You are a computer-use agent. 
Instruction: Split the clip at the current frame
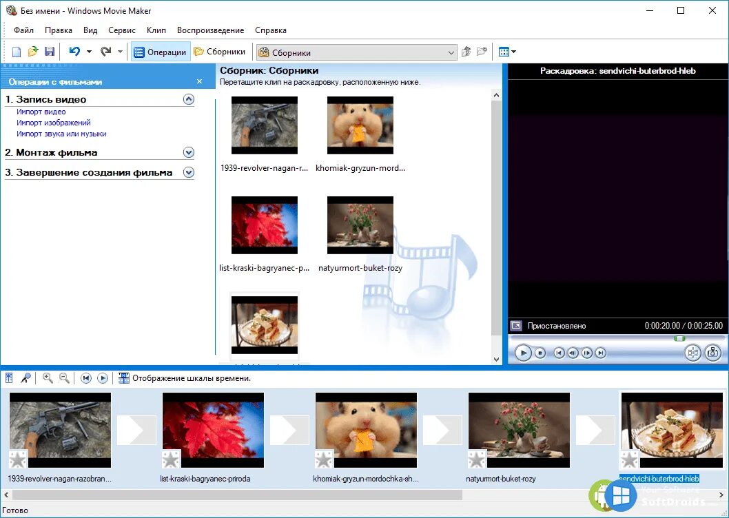692,353
